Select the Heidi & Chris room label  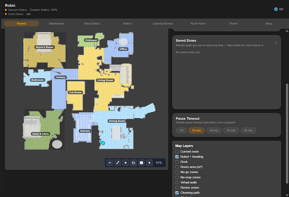tap(40, 134)
